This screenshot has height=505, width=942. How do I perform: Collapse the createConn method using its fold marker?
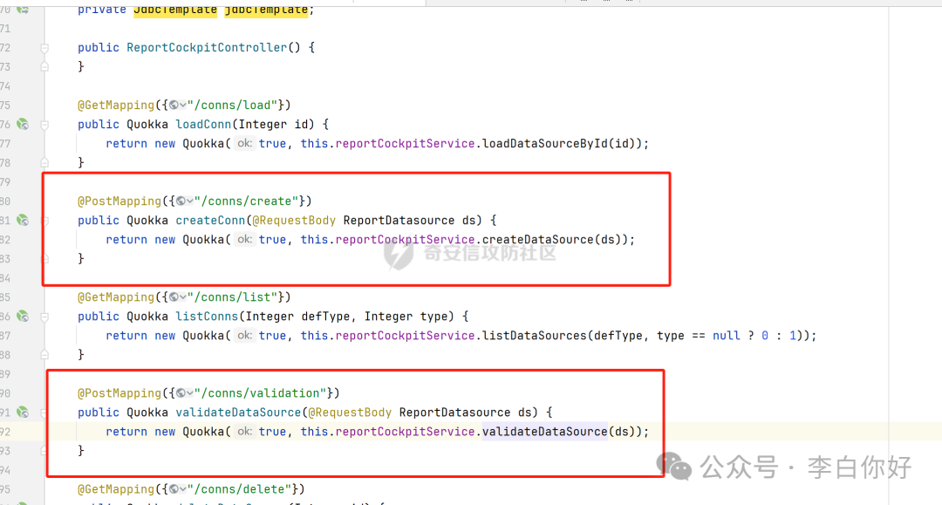(x=44, y=221)
